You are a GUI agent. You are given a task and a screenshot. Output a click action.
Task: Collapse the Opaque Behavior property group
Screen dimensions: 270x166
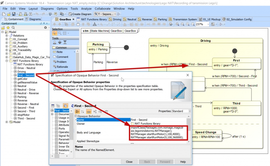click(76, 116)
